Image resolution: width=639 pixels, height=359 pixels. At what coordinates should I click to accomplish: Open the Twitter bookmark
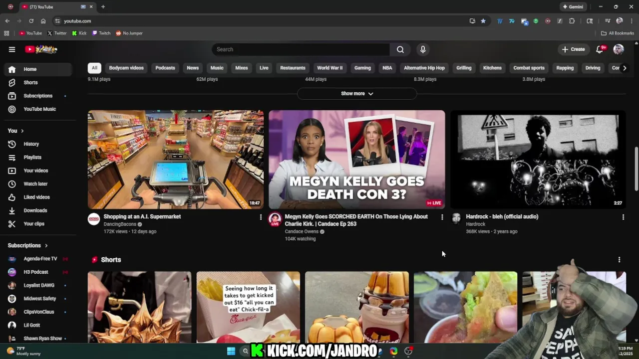click(57, 33)
